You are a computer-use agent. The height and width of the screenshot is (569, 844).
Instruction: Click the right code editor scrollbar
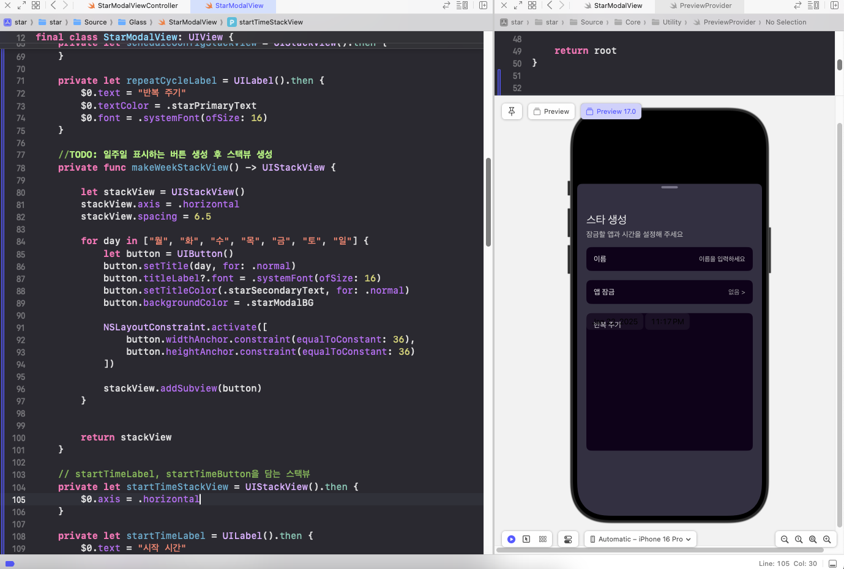pyautogui.click(x=840, y=65)
